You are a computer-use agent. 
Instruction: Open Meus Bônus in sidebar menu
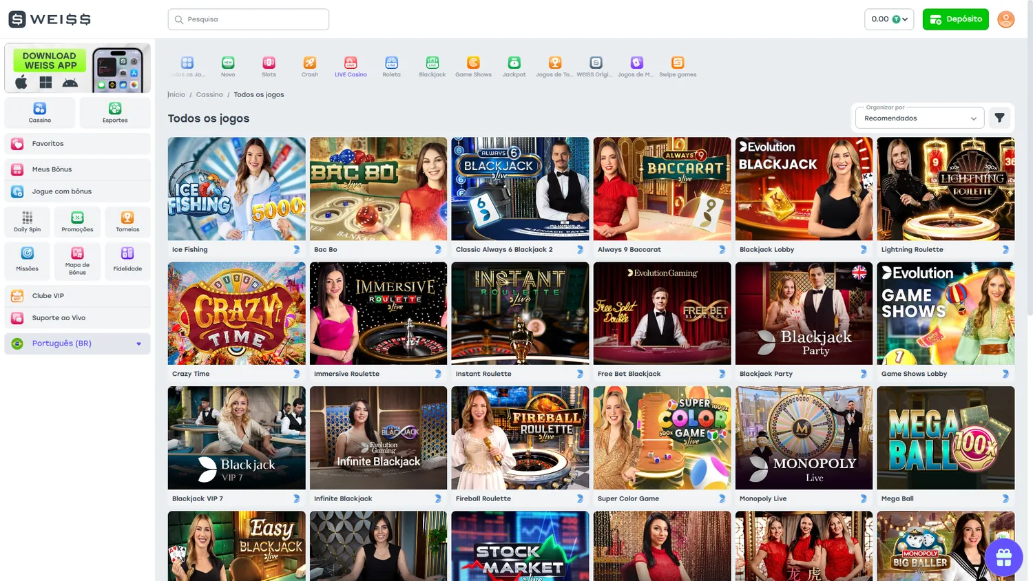click(x=77, y=169)
